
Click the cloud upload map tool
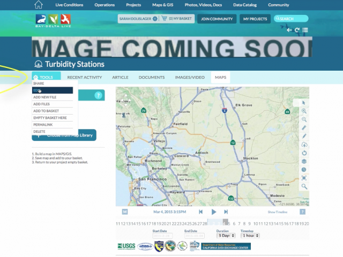pyautogui.click(x=304, y=145)
